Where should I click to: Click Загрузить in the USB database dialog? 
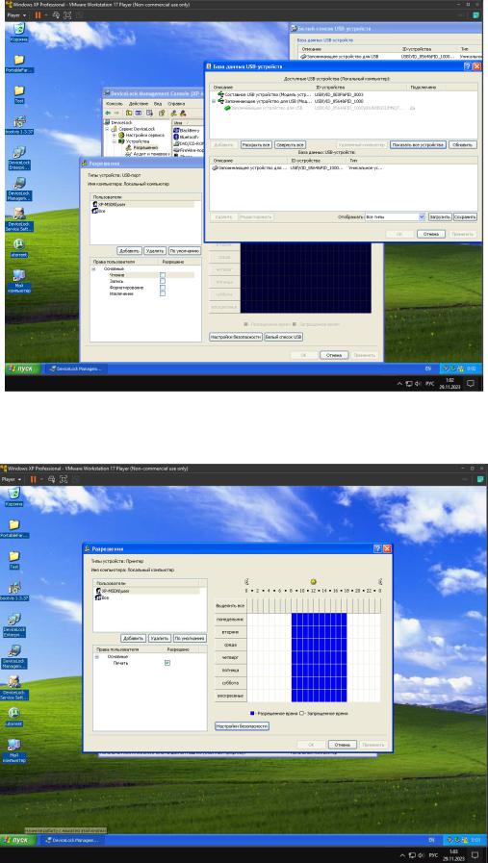[x=440, y=217]
